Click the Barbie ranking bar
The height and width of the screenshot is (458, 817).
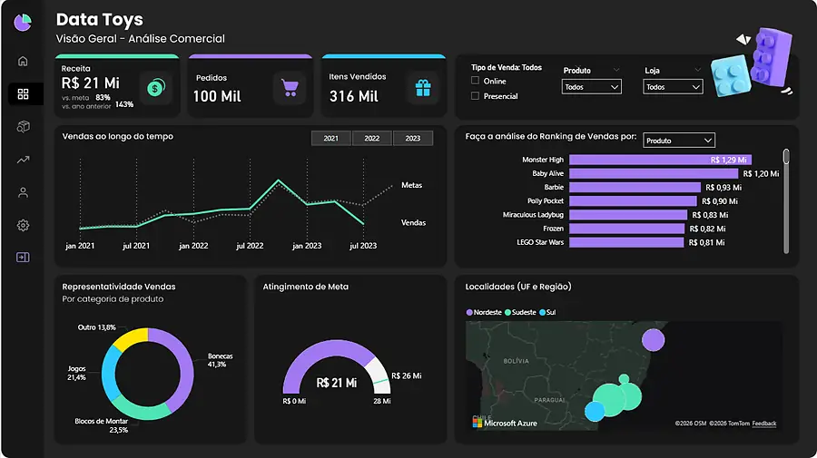tap(635, 188)
